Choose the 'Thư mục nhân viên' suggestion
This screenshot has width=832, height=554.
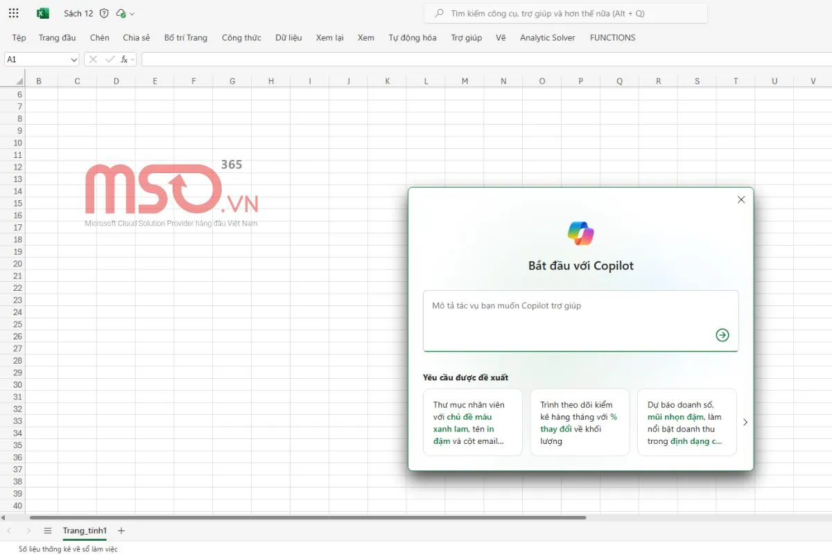point(473,422)
